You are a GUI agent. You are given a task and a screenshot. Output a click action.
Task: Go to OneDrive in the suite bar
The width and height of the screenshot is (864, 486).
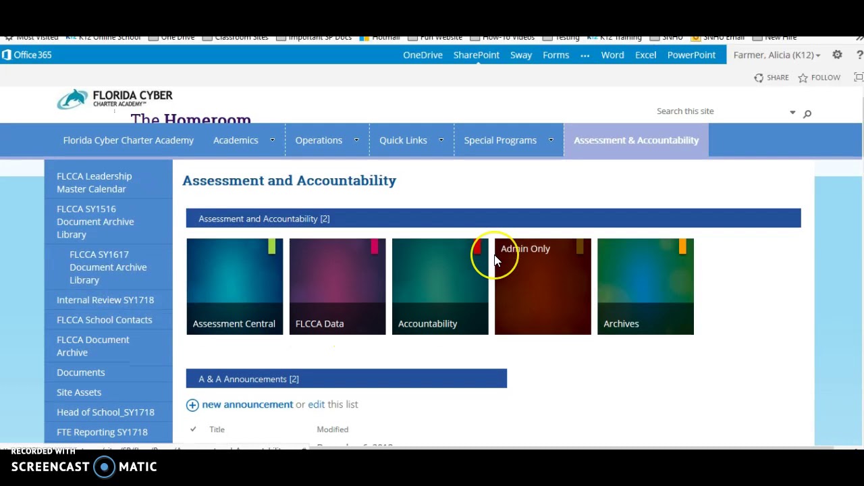pyautogui.click(x=423, y=55)
